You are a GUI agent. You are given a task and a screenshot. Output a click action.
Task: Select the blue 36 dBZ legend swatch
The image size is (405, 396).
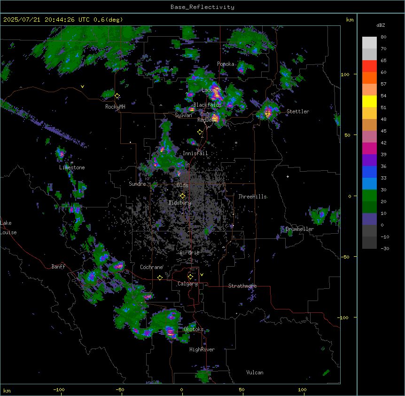coord(369,172)
